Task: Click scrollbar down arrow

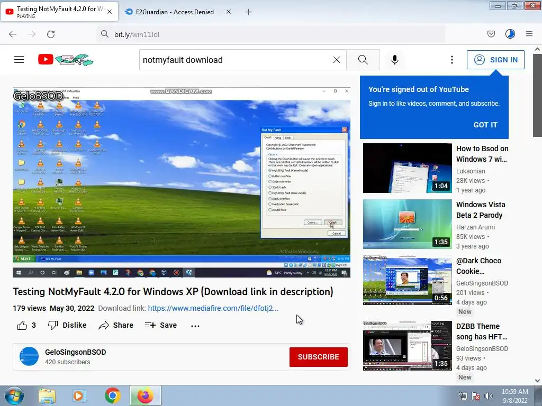Action: click(x=537, y=381)
